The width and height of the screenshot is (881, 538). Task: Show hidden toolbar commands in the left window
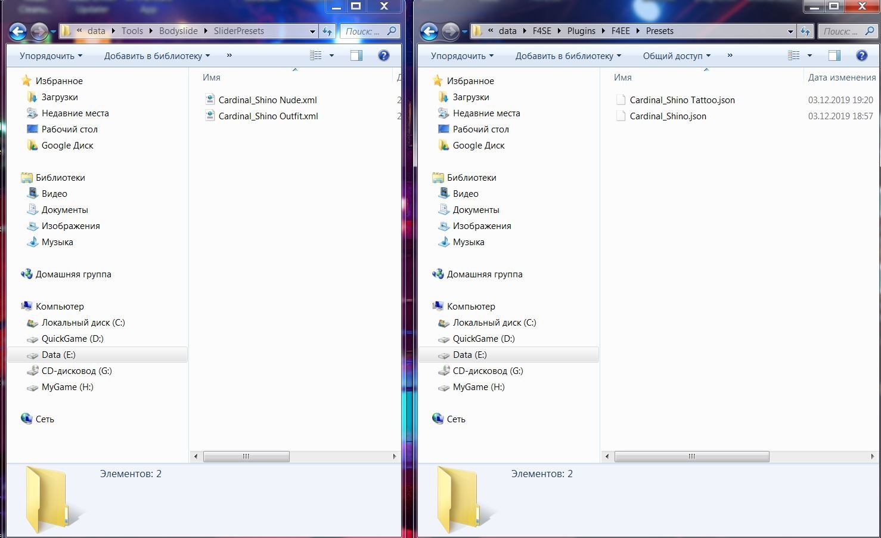[x=229, y=55]
